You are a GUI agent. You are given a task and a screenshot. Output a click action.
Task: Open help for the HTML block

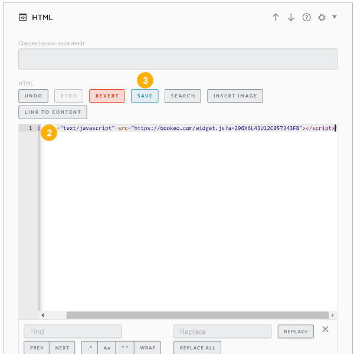306,17
